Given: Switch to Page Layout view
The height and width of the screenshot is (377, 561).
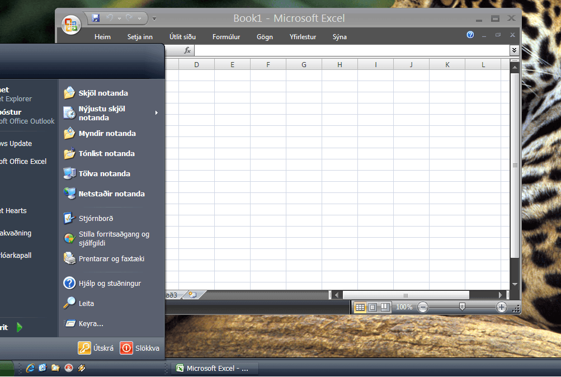Looking at the screenshot, I should pyautogui.click(x=372, y=307).
